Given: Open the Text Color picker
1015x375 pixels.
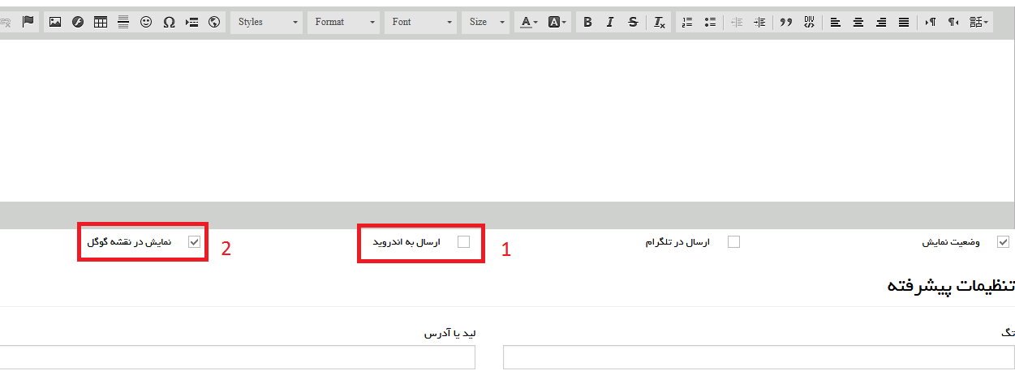Looking at the screenshot, I should (x=529, y=22).
